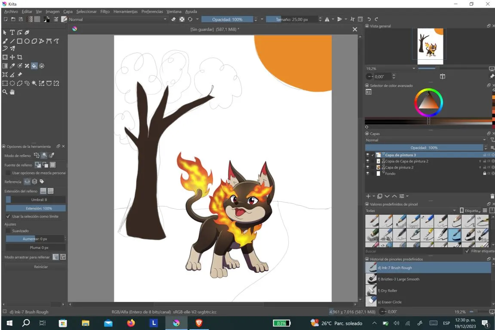Screen dimensions: 495x330
Task: Open the blending mode Normal dropdown in toolbar
Action: point(118,19)
